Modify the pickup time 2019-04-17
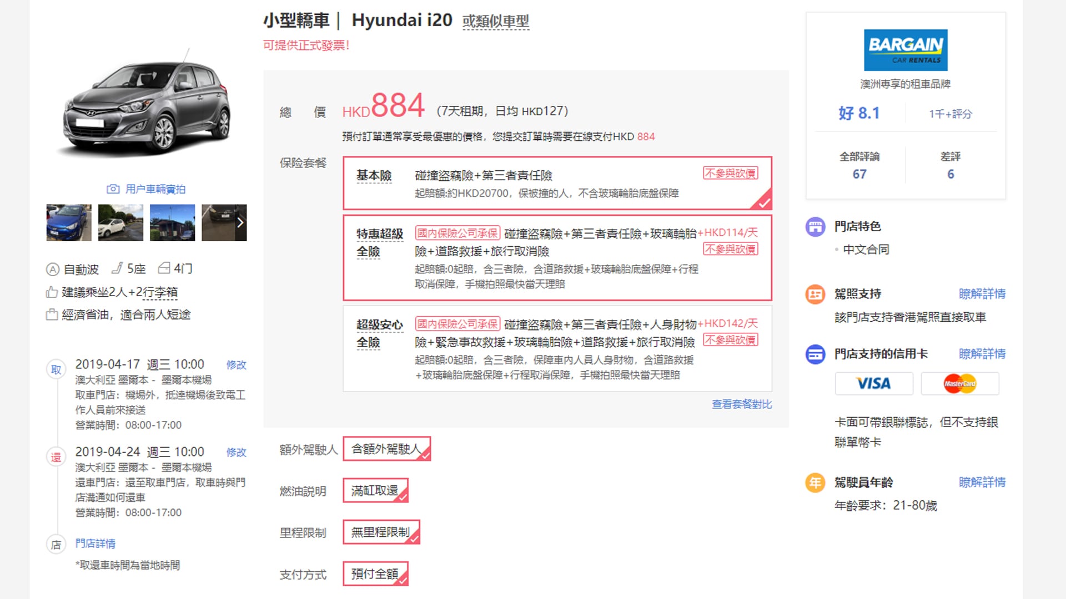 (236, 365)
